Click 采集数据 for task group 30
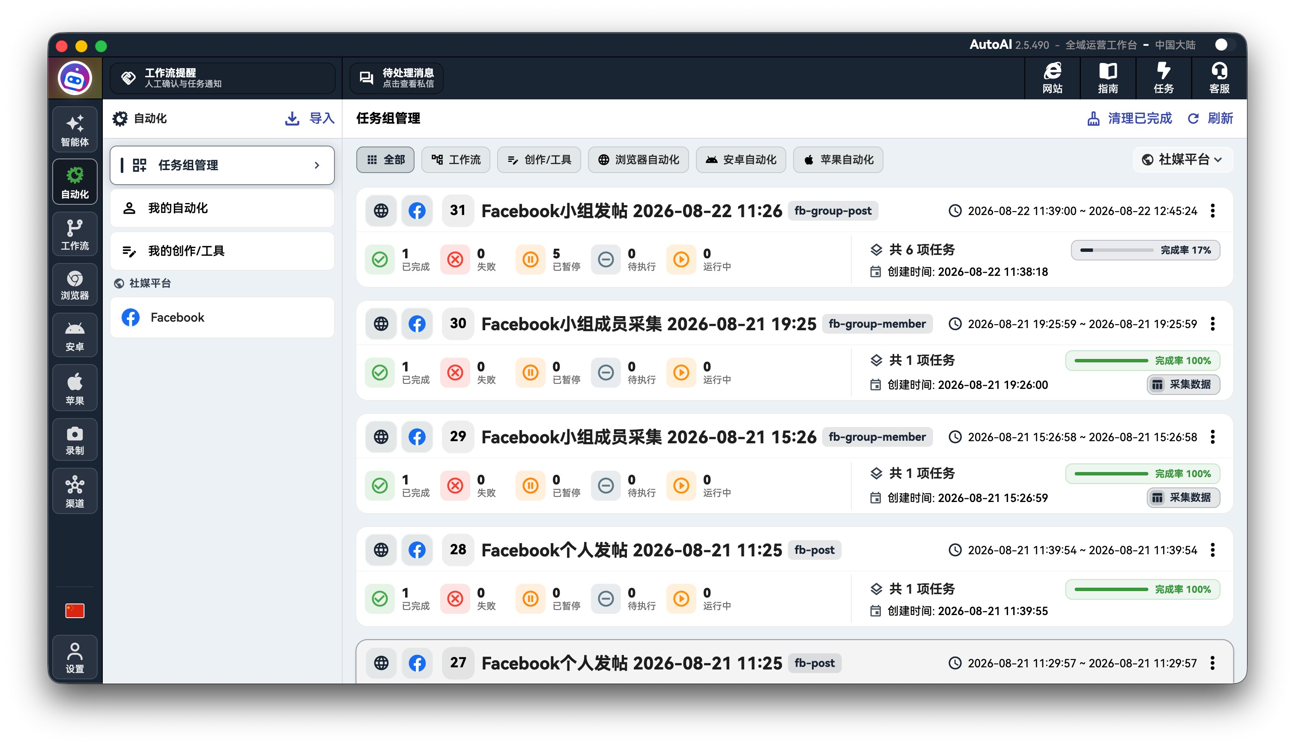 click(x=1183, y=384)
